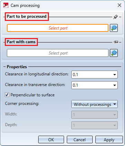Screen dimensions: 125x146
Task: Click gear icon beside Part with cams field
Action: (114, 53)
